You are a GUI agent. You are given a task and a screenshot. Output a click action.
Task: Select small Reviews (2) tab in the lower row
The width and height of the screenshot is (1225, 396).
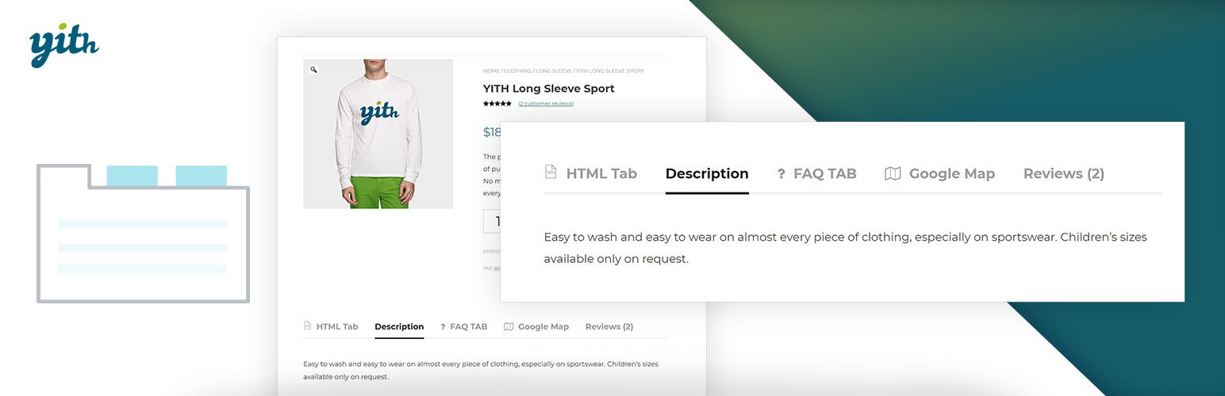click(x=609, y=326)
